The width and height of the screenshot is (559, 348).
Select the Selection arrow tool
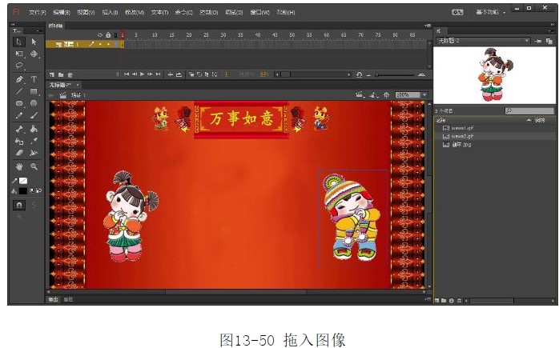pos(19,42)
